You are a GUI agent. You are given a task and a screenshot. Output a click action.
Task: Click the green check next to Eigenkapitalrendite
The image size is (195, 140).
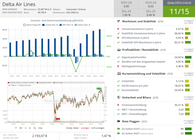[x=118, y=57]
